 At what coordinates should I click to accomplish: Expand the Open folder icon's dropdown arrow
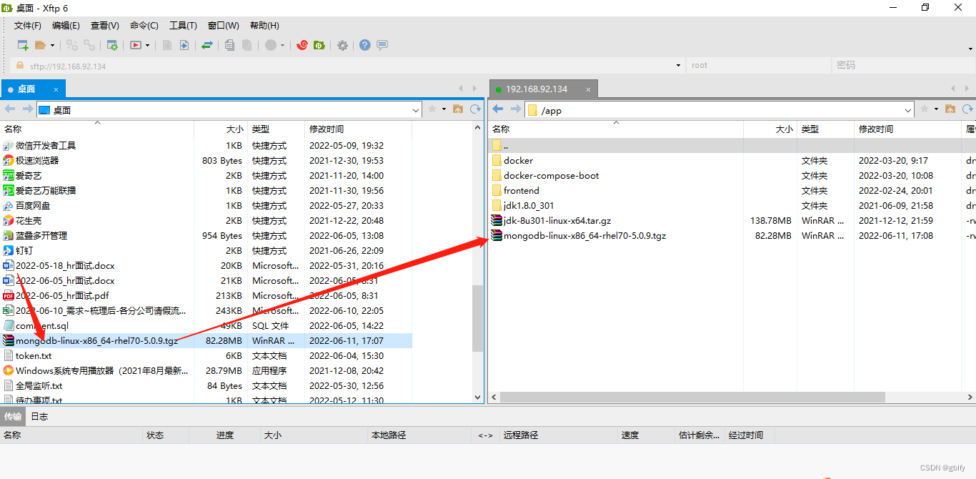click(x=51, y=45)
